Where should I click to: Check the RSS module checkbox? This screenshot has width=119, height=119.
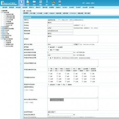(72, 68)
